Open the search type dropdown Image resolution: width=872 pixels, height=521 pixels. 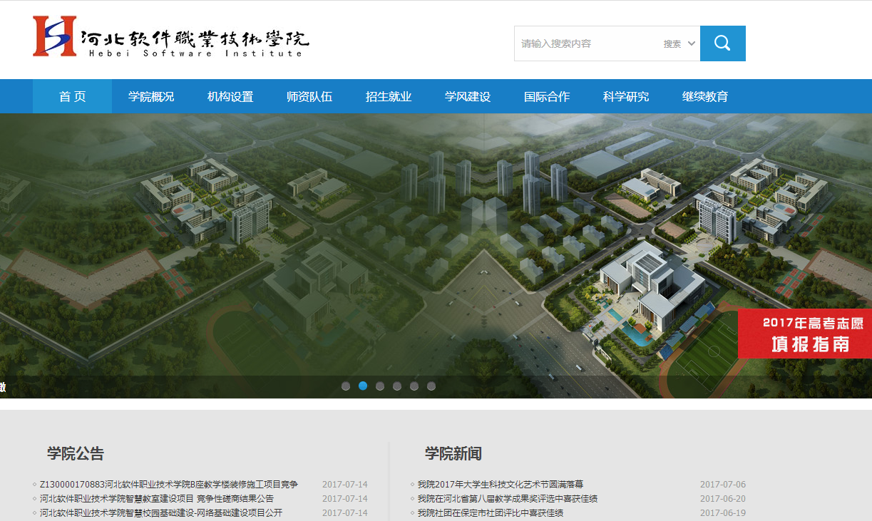pos(679,43)
